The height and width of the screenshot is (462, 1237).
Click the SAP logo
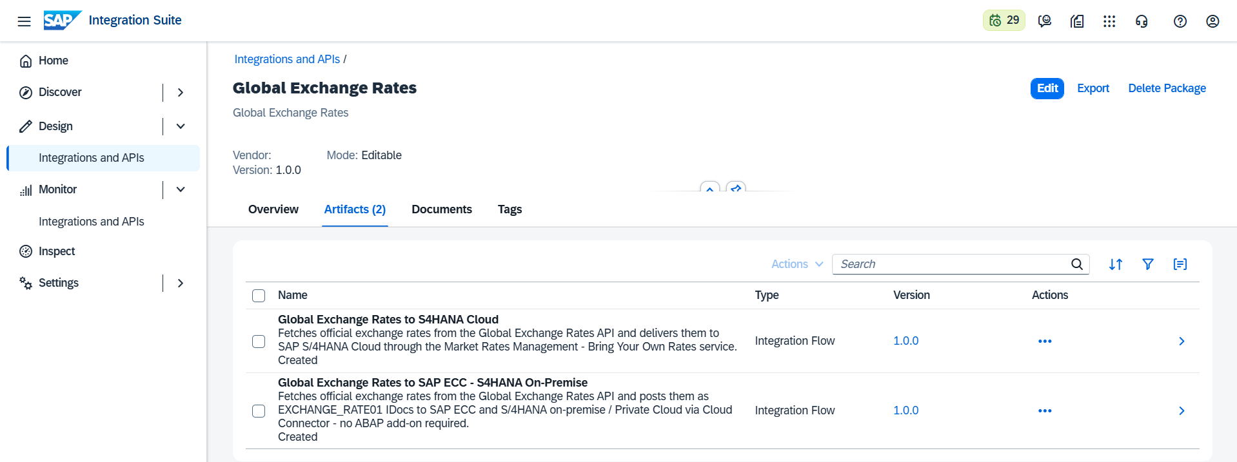click(x=63, y=21)
